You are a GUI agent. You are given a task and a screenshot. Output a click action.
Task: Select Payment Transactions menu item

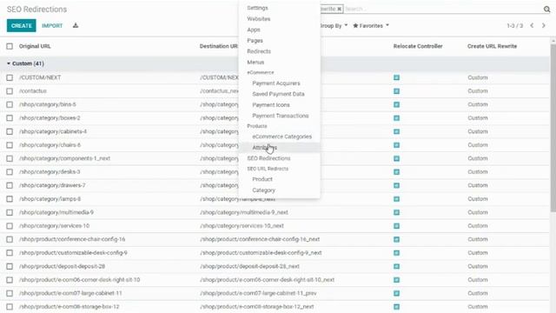281,116
